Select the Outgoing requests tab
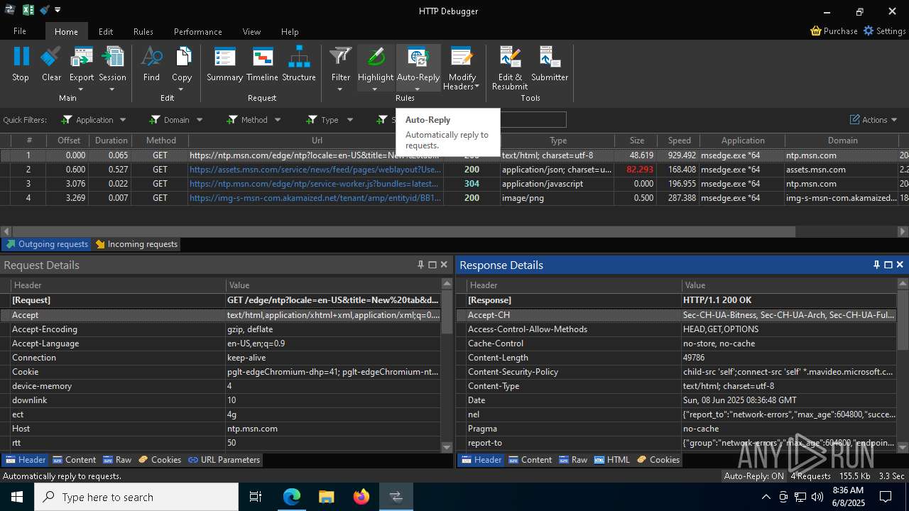 (46, 244)
